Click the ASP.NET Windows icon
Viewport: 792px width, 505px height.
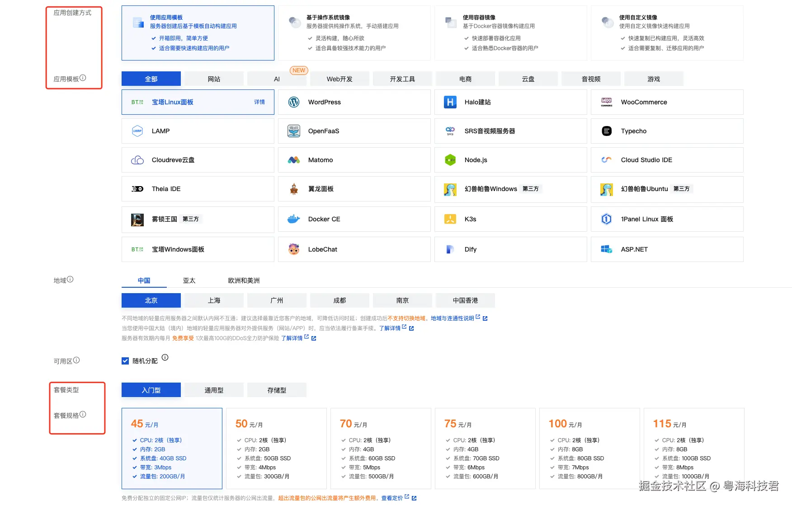[x=607, y=249]
